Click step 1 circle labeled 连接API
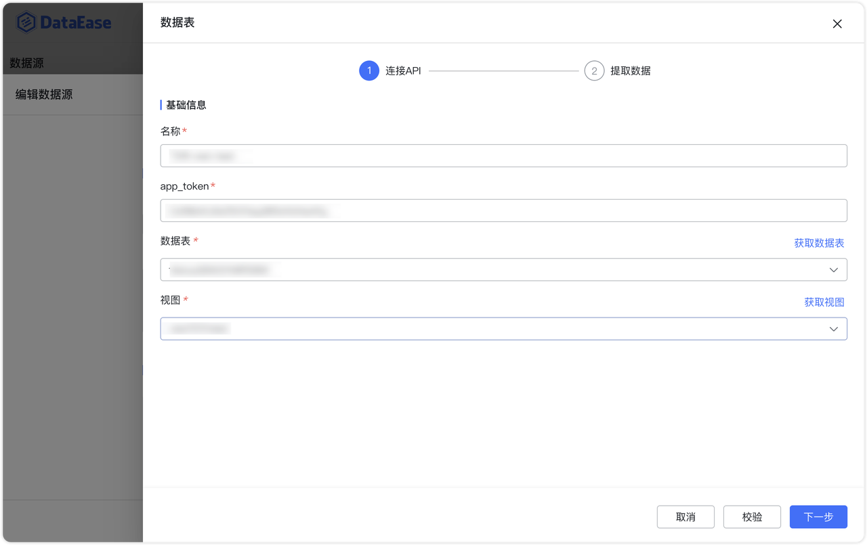 (x=369, y=70)
